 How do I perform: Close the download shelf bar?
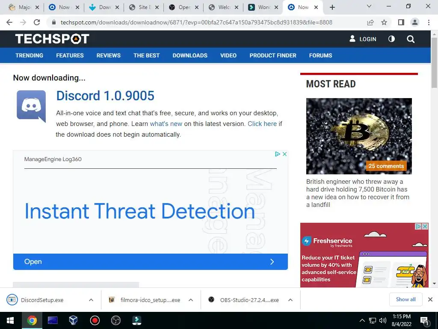[x=430, y=299]
